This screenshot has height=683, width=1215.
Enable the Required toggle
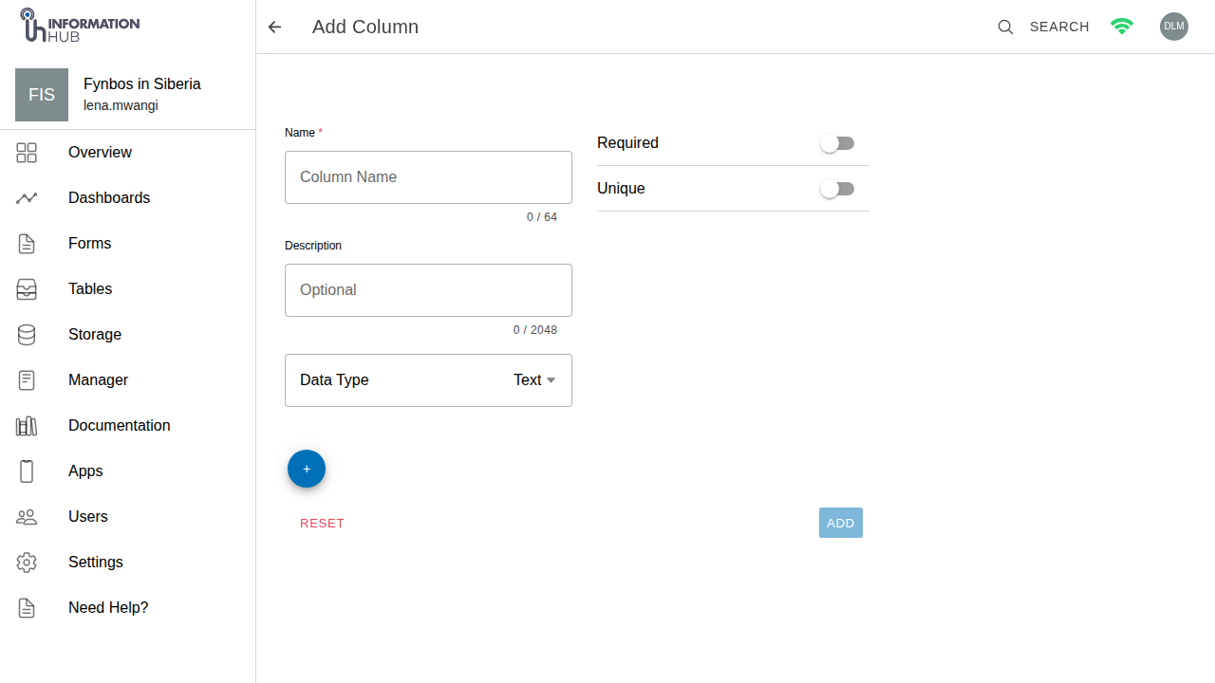[837, 143]
